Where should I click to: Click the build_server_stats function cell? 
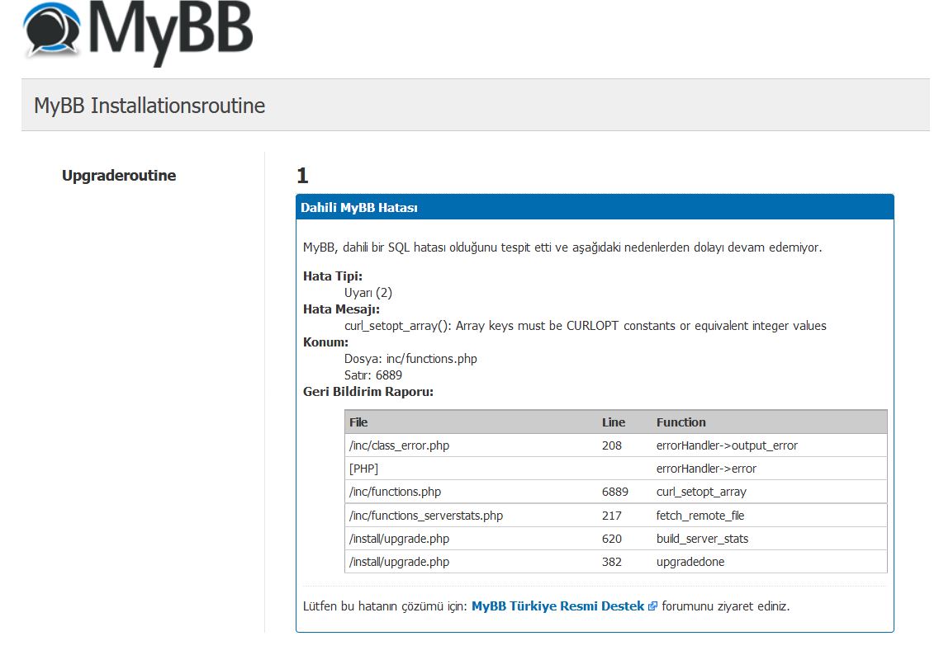[703, 539]
